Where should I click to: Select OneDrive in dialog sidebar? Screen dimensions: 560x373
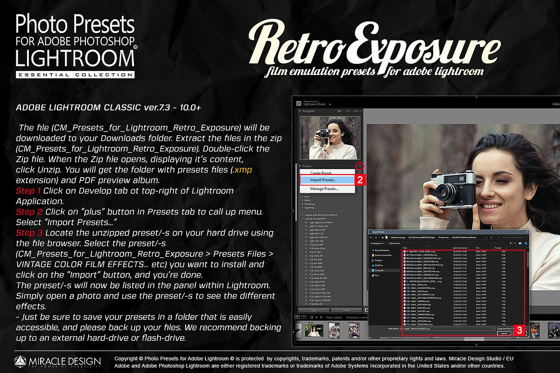(377, 265)
